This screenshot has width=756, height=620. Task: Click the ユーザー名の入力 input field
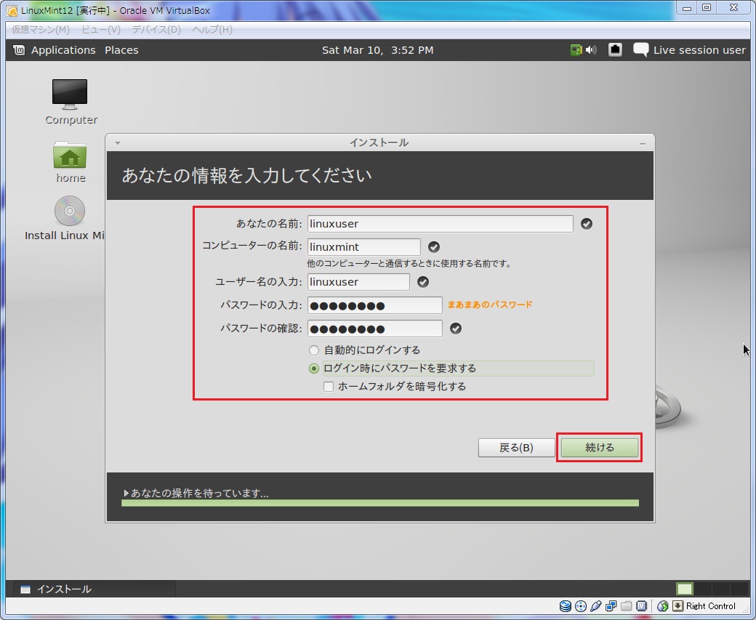(358, 282)
